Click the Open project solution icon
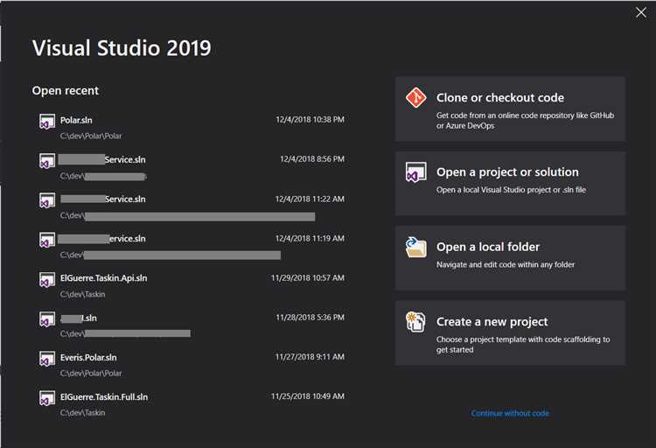The image size is (656, 448). pyautogui.click(x=415, y=172)
